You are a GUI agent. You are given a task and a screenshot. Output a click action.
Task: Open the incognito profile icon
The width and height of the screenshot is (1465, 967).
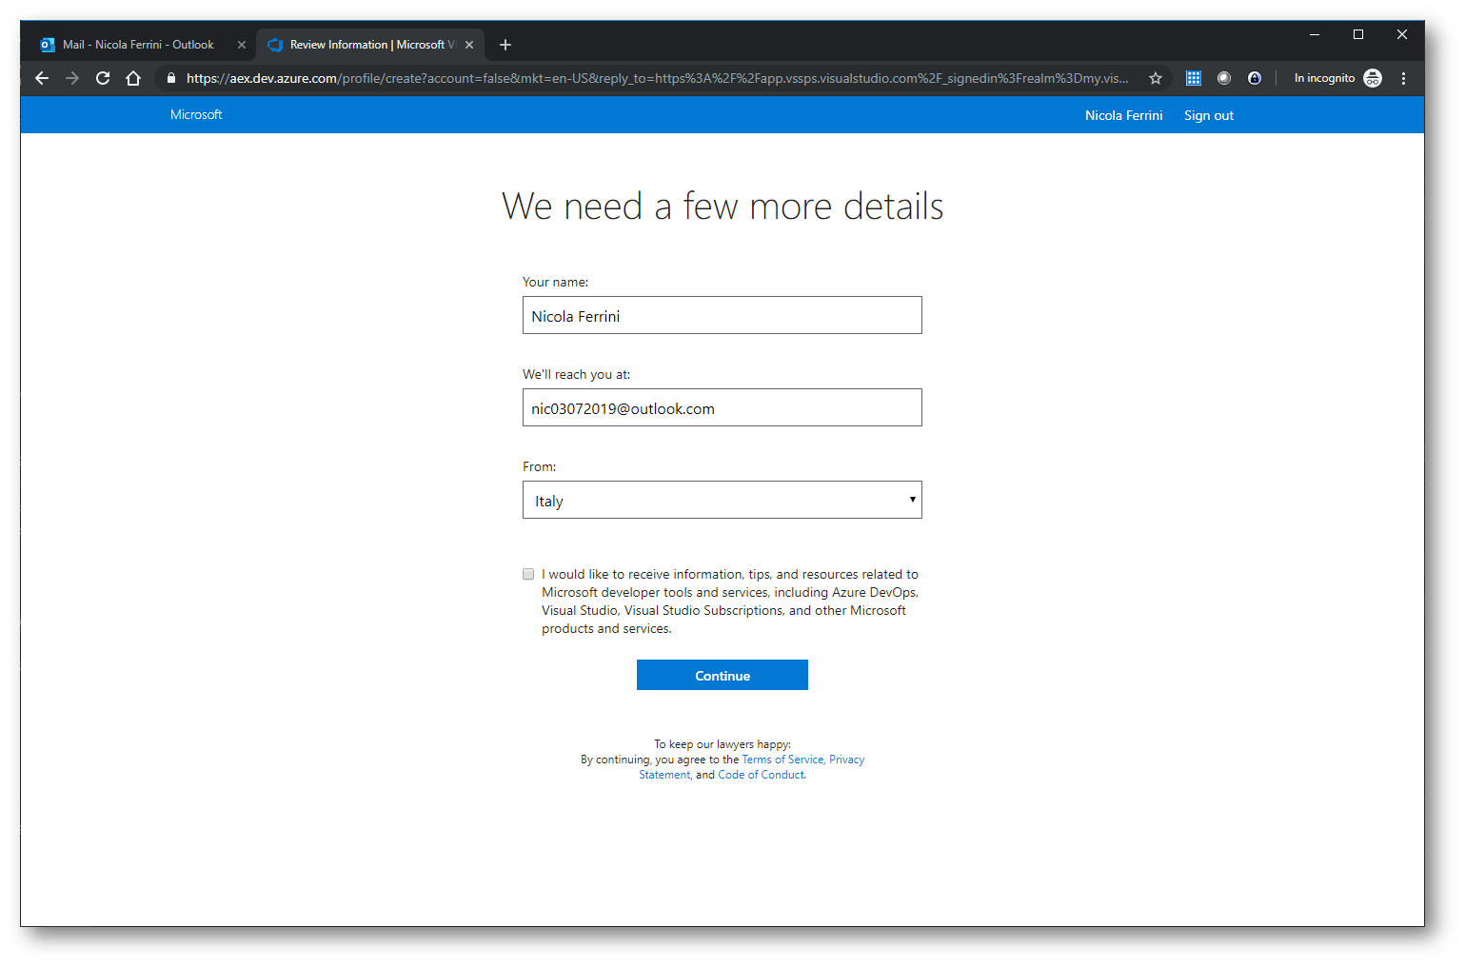1373,78
